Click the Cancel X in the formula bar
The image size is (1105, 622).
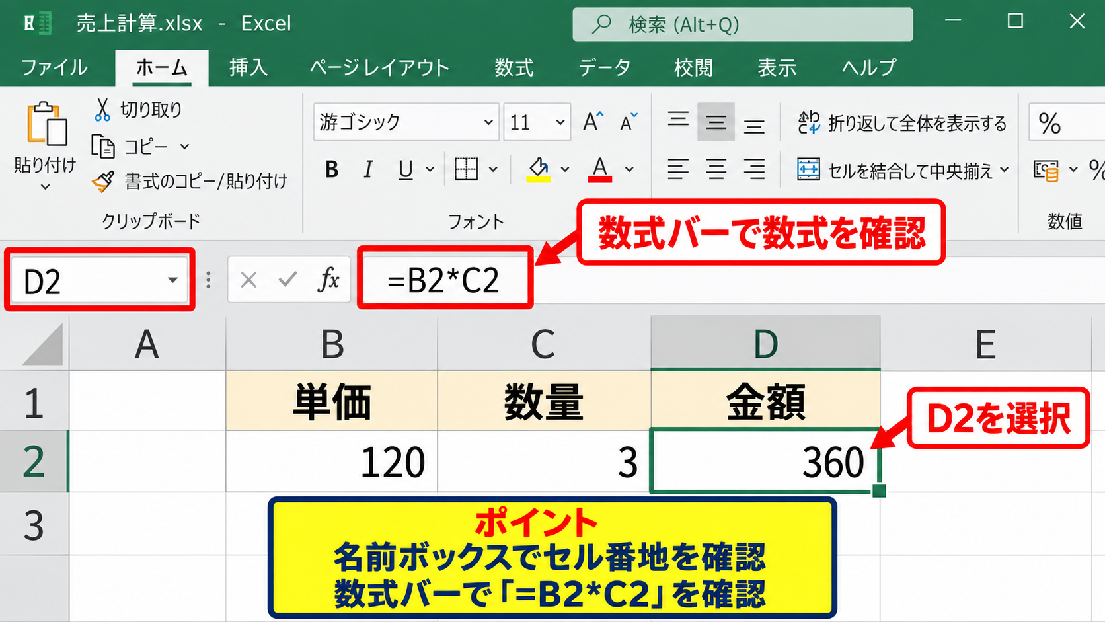pos(248,280)
